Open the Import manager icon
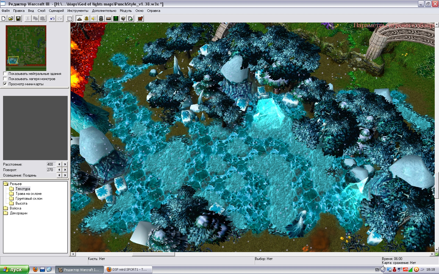The width and height of the screenshot is (439, 274). [130, 19]
